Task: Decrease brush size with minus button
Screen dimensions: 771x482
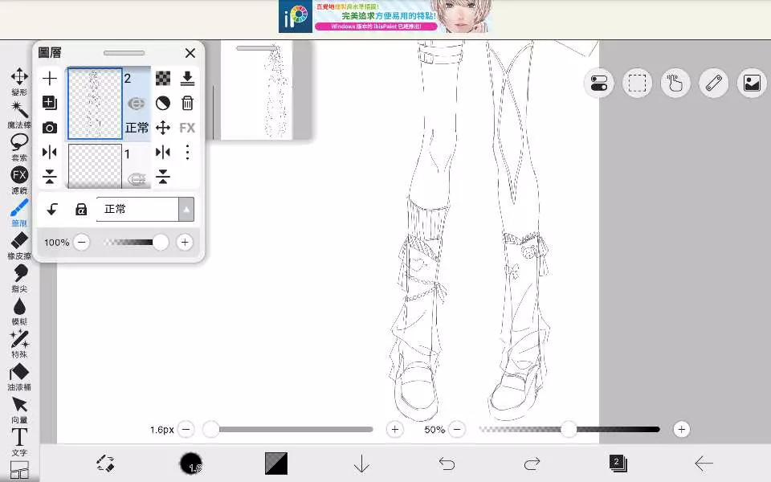Action: [x=186, y=430]
